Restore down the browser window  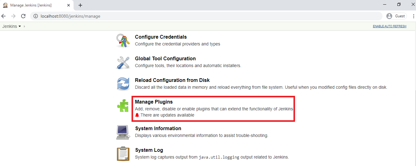pyautogui.click(x=399, y=4)
